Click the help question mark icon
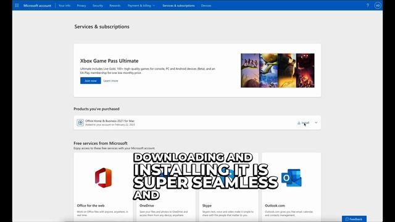395x222 pixels. [x=368, y=6]
